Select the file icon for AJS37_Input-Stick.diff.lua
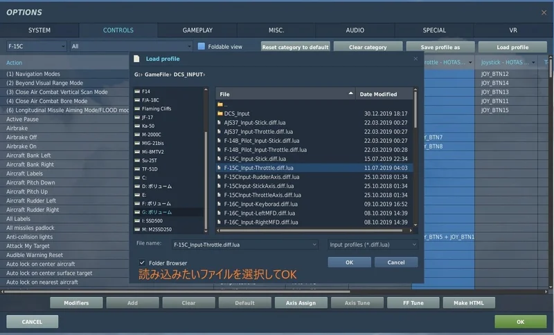The width and height of the screenshot is (554, 335). point(220,122)
